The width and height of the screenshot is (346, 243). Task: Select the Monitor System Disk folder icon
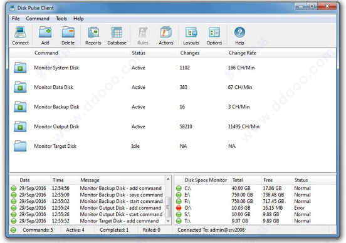[x=20, y=68]
